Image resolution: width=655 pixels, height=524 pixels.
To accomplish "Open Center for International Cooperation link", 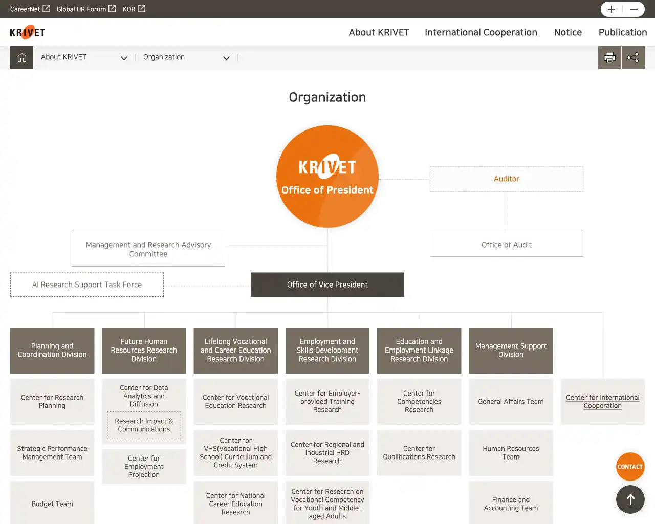I will pos(603,402).
